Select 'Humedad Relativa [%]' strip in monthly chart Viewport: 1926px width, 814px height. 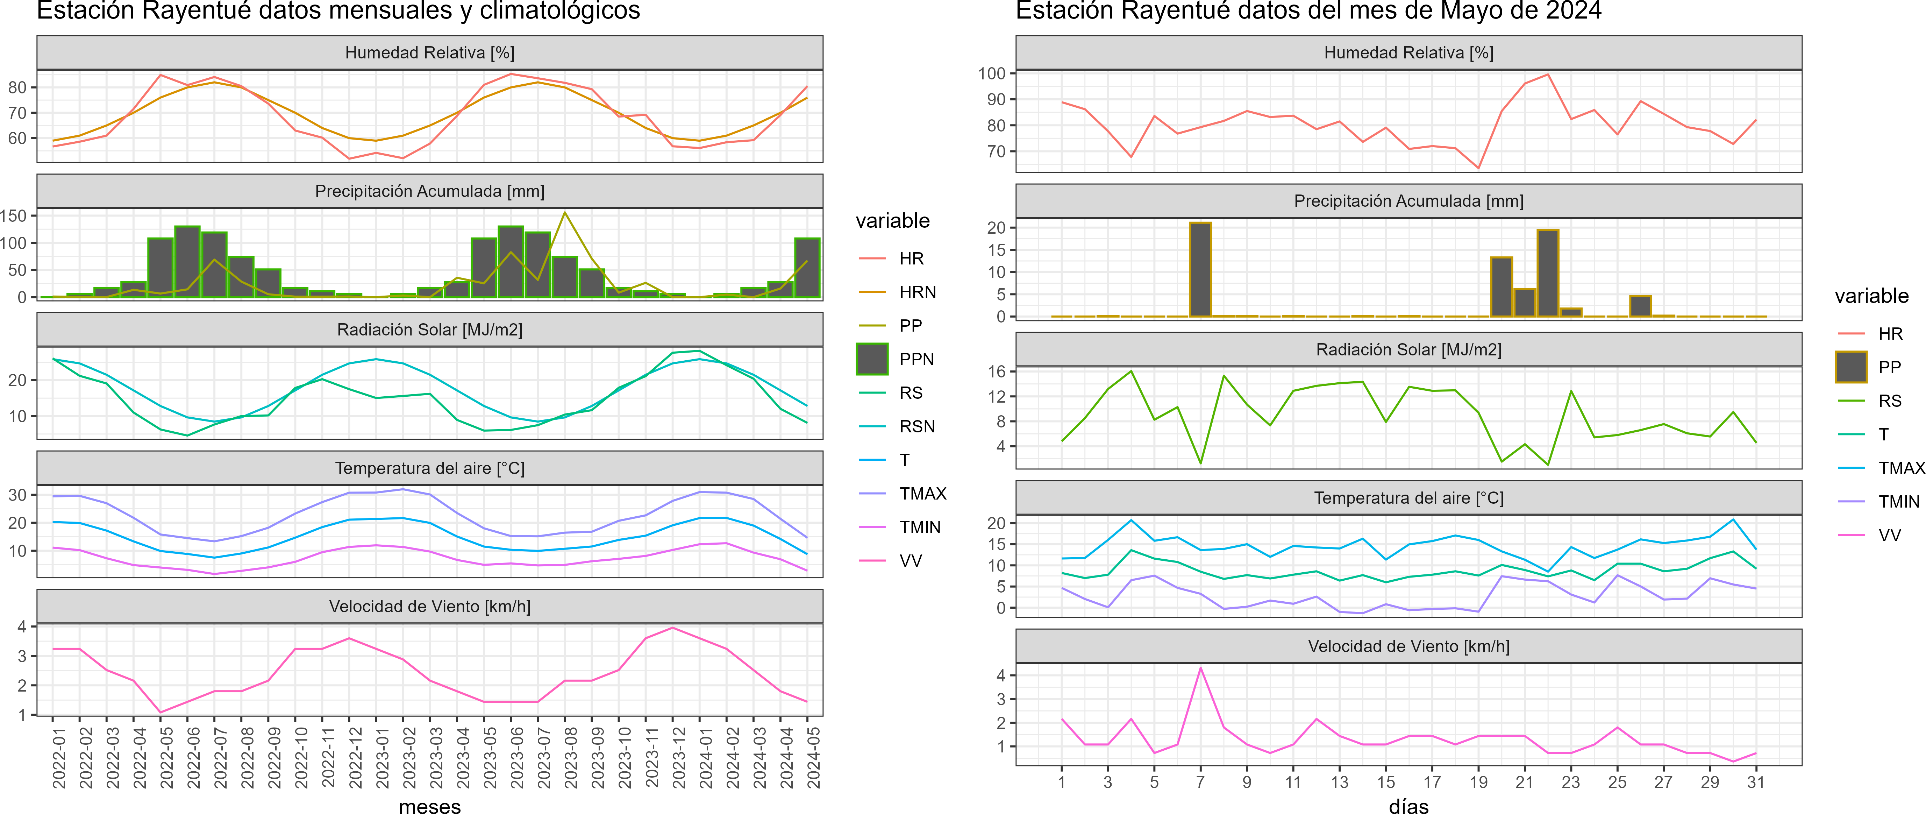click(x=430, y=52)
